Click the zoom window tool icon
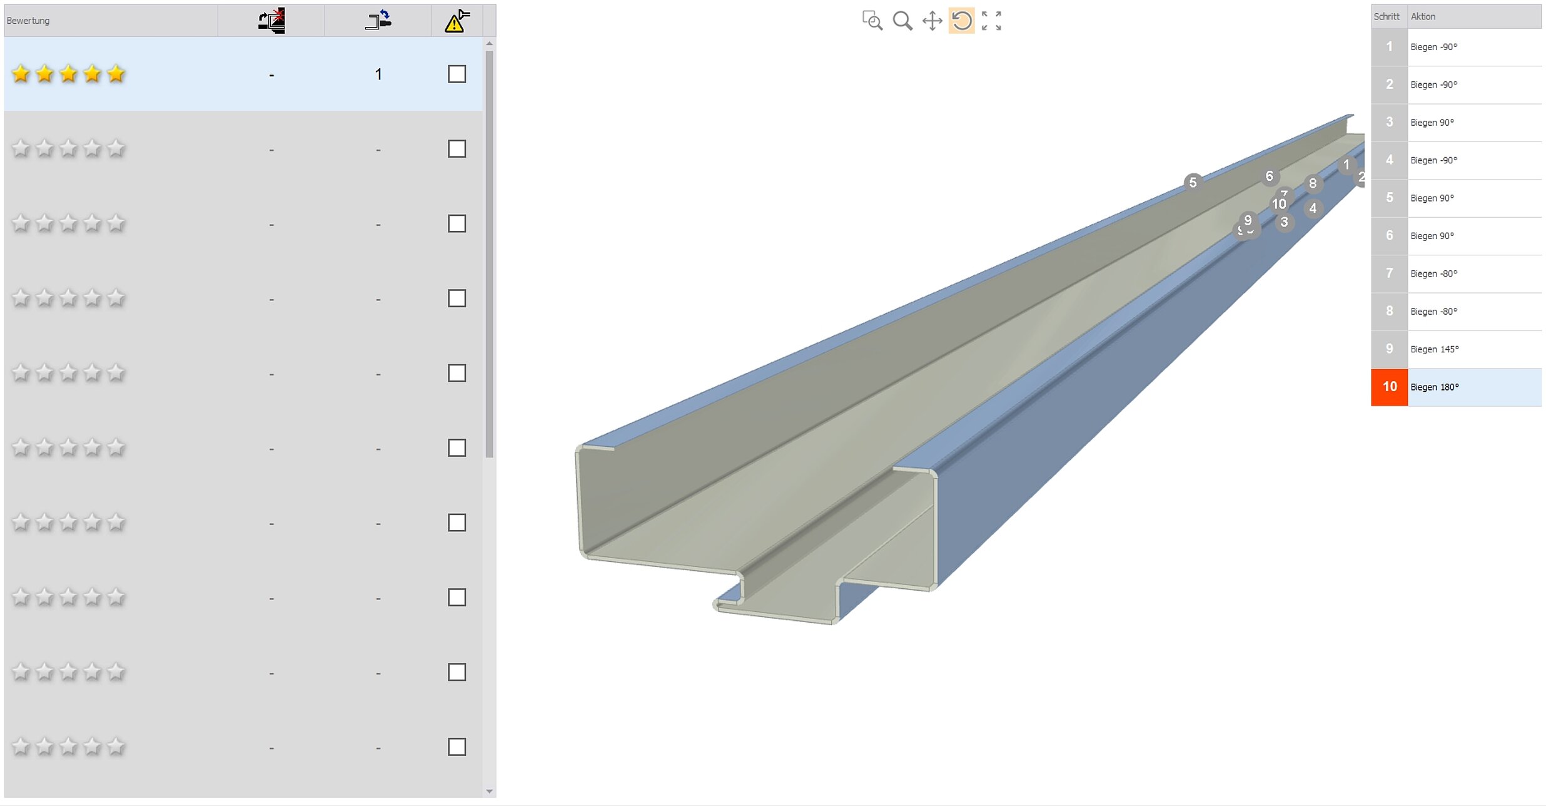The width and height of the screenshot is (1546, 806). coord(872,21)
